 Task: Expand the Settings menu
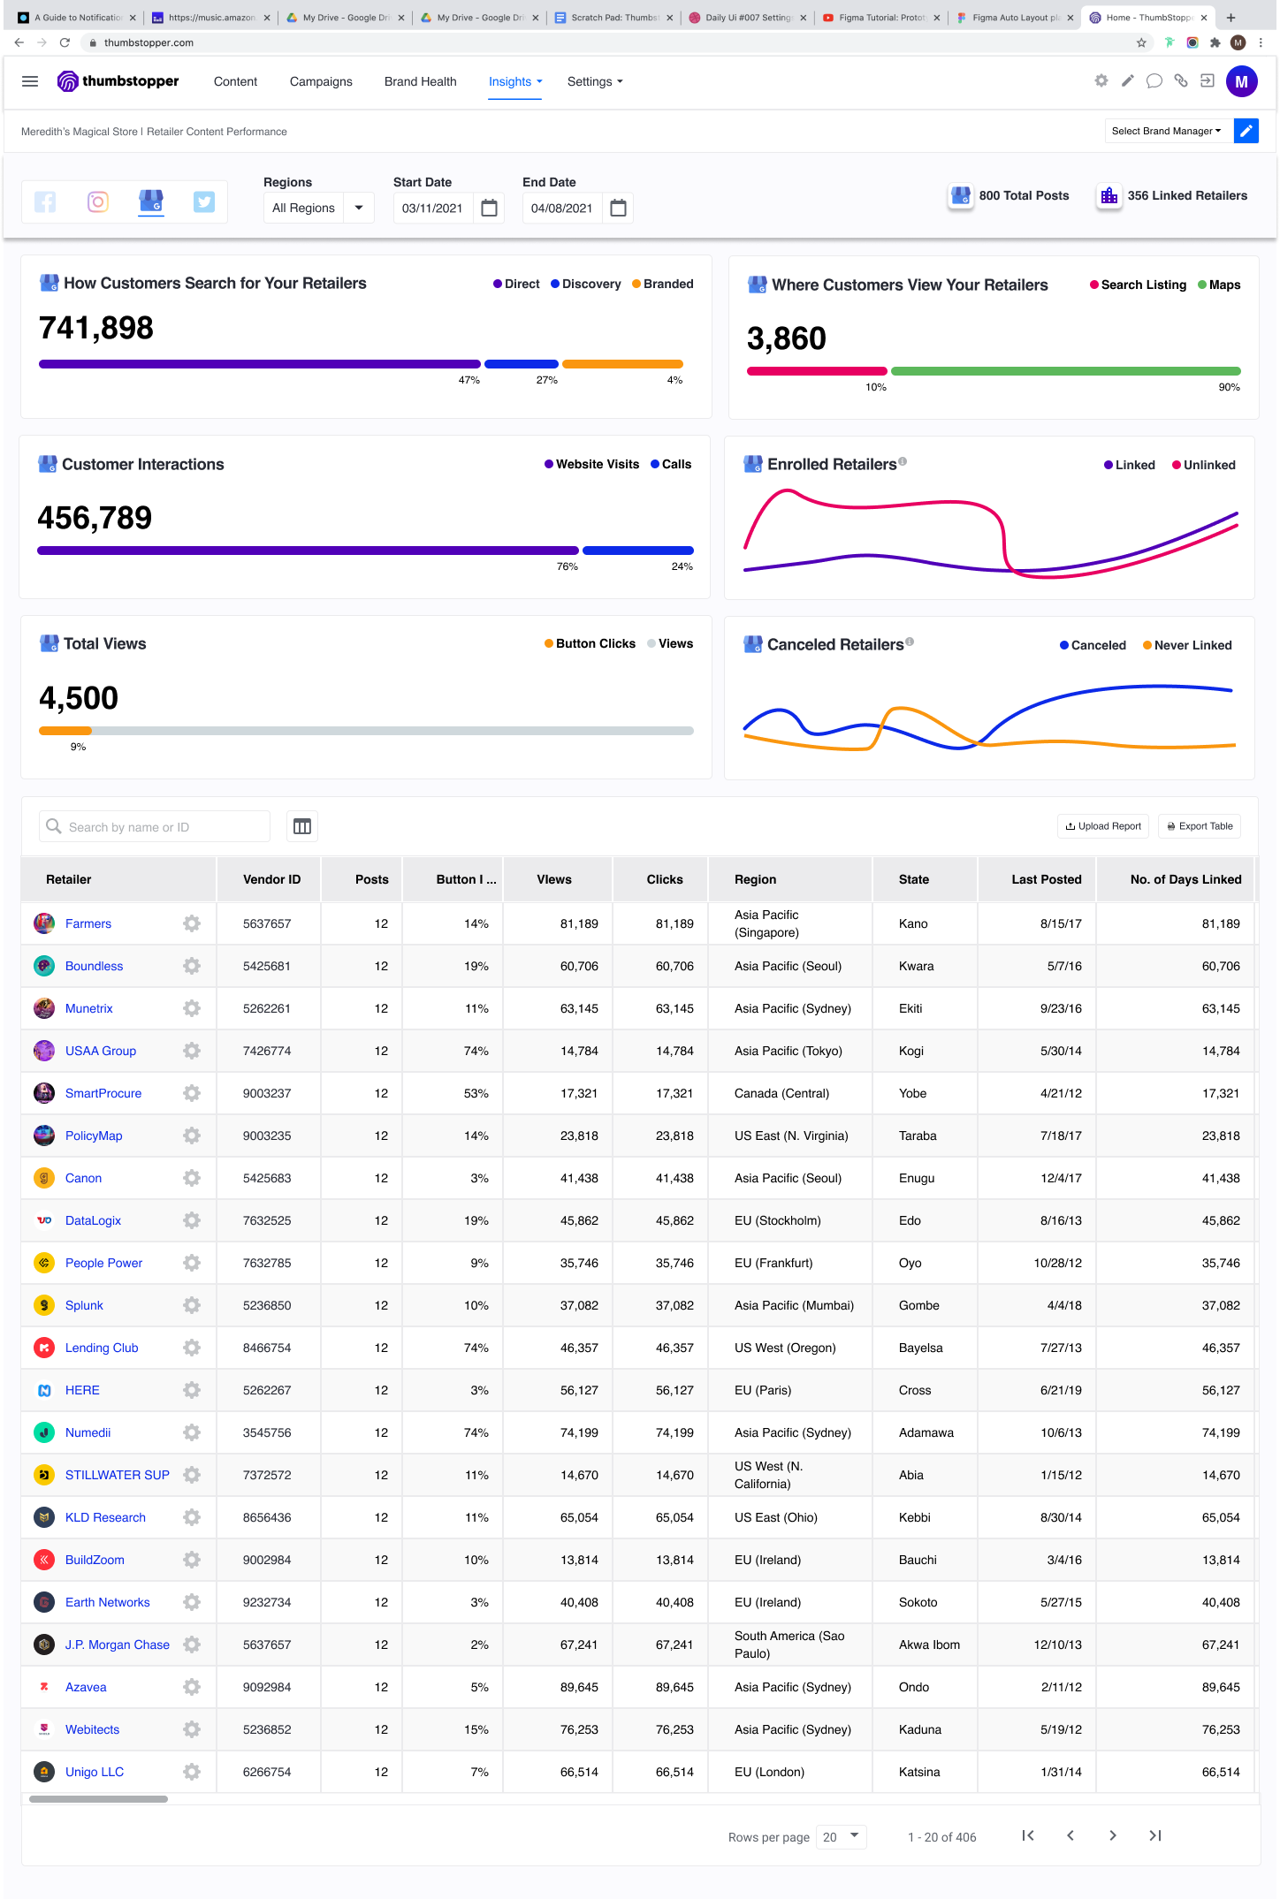595,81
